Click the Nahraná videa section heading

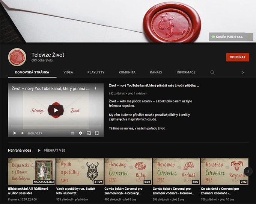[20, 151]
